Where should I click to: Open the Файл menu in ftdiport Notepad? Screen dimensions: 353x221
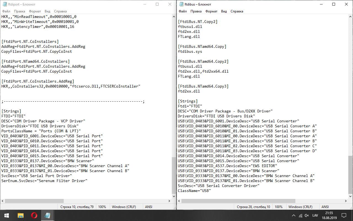(x=6, y=11)
